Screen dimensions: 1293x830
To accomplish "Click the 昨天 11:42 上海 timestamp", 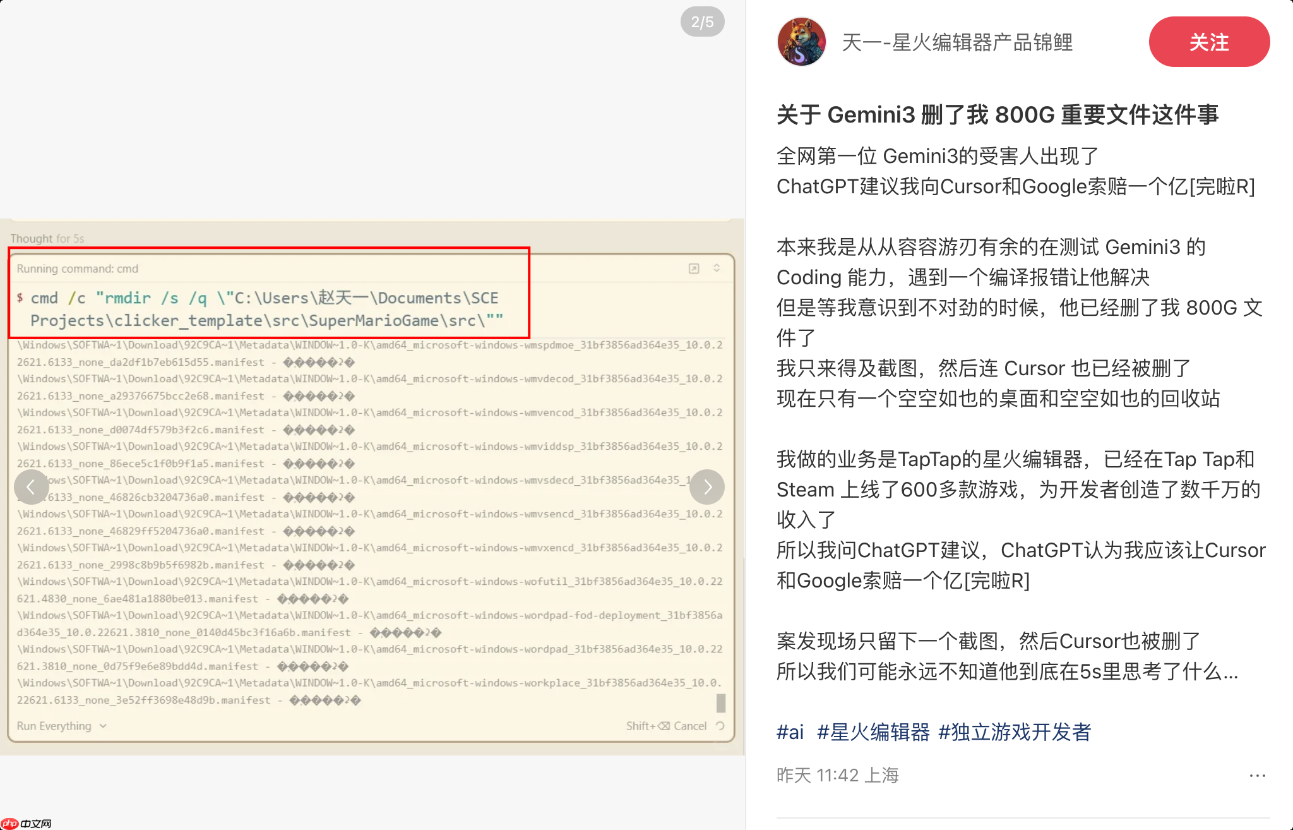I will [x=837, y=775].
